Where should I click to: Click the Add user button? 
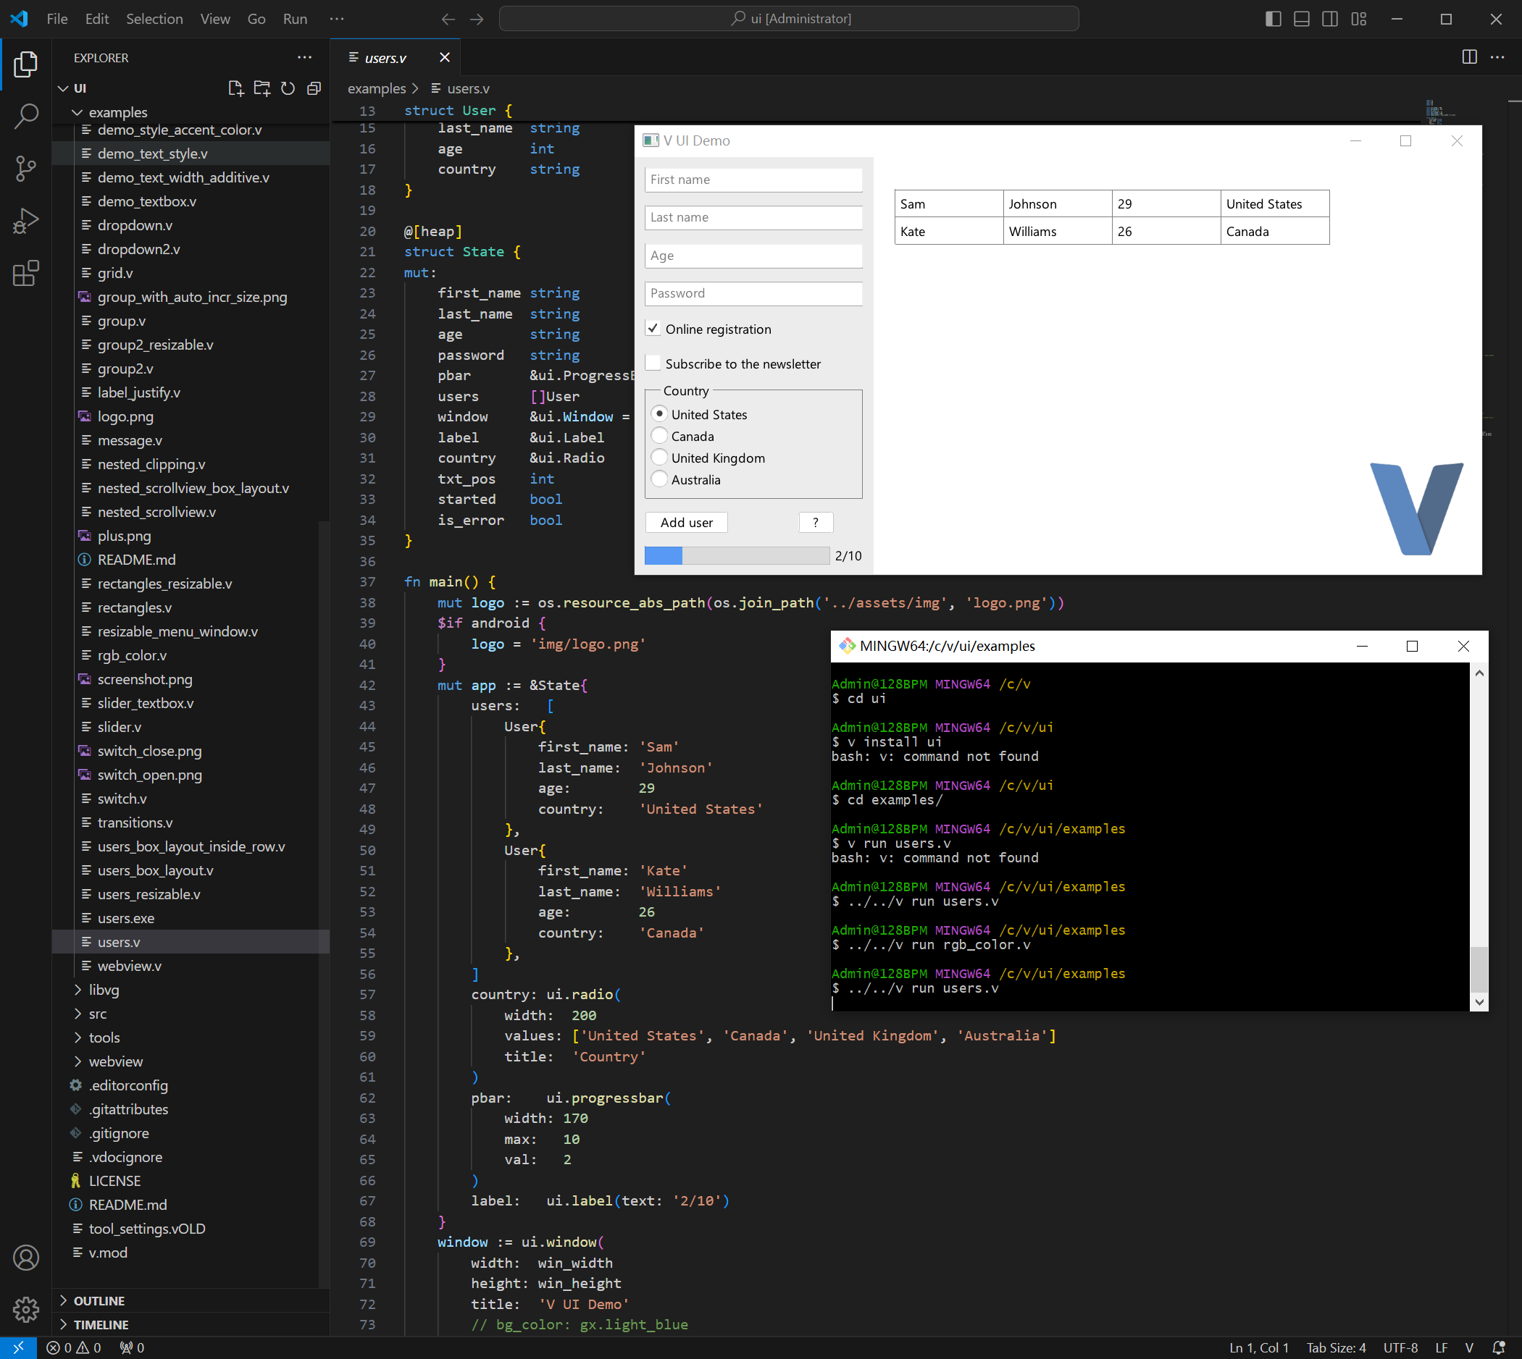pos(686,523)
